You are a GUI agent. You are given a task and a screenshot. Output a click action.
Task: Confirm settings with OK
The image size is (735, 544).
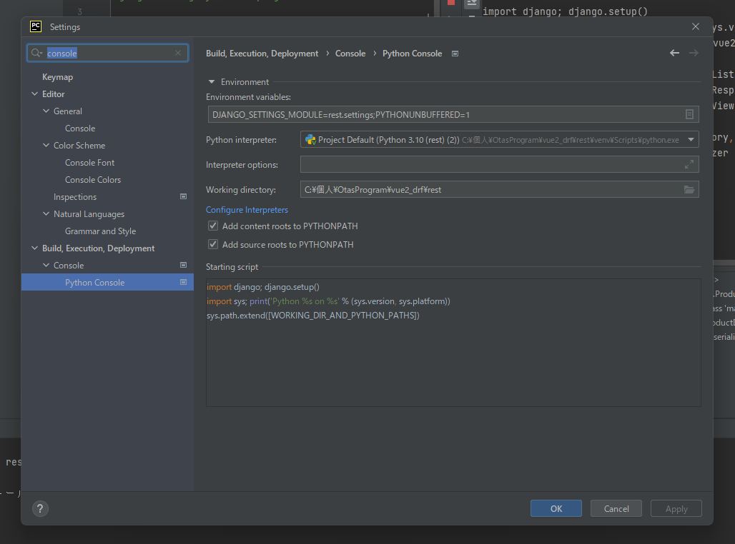click(556, 508)
